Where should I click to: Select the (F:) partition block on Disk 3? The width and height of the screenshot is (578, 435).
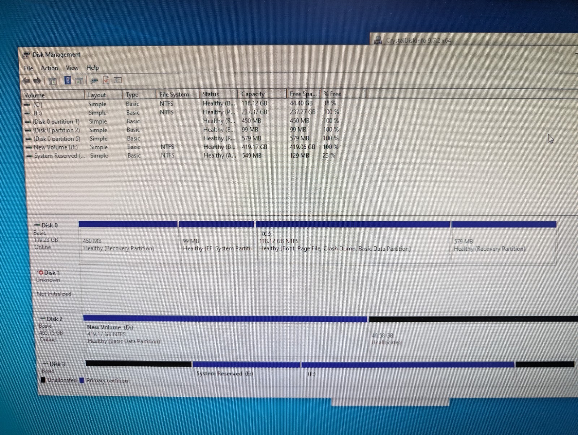(408, 370)
